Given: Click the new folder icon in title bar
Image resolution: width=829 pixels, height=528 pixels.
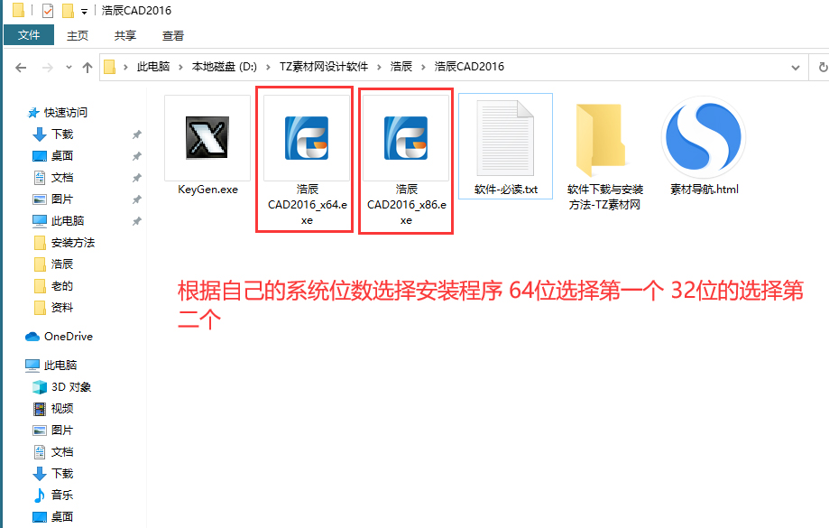Looking at the screenshot, I should click(x=68, y=11).
